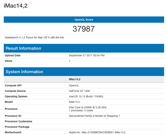Click the Model row label
166x134 pixels.
[x=9, y=102]
